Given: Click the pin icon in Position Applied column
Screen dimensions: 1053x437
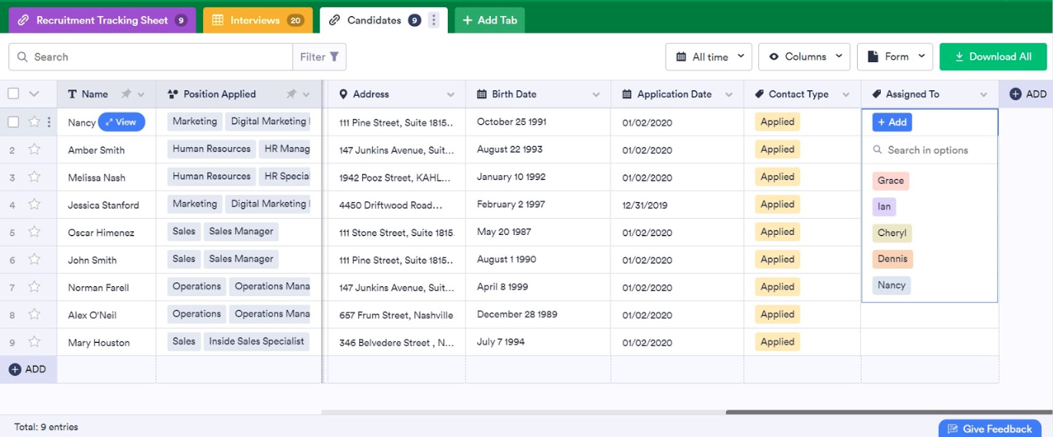Looking at the screenshot, I should point(291,94).
